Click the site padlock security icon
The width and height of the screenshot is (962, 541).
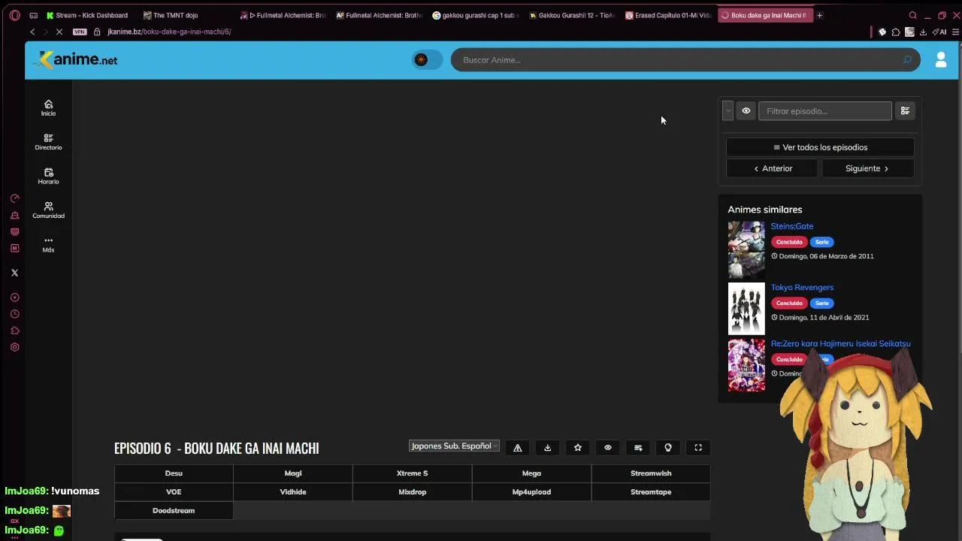tap(97, 32)
